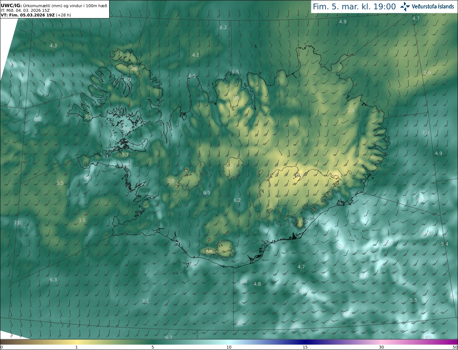458x350 pixels.
Task: Click the '1.9' value in north Iceland
Action: point(236,98)
